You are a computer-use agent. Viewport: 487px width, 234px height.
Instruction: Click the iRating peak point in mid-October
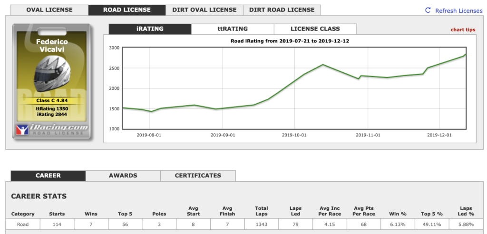coord(323,65)
